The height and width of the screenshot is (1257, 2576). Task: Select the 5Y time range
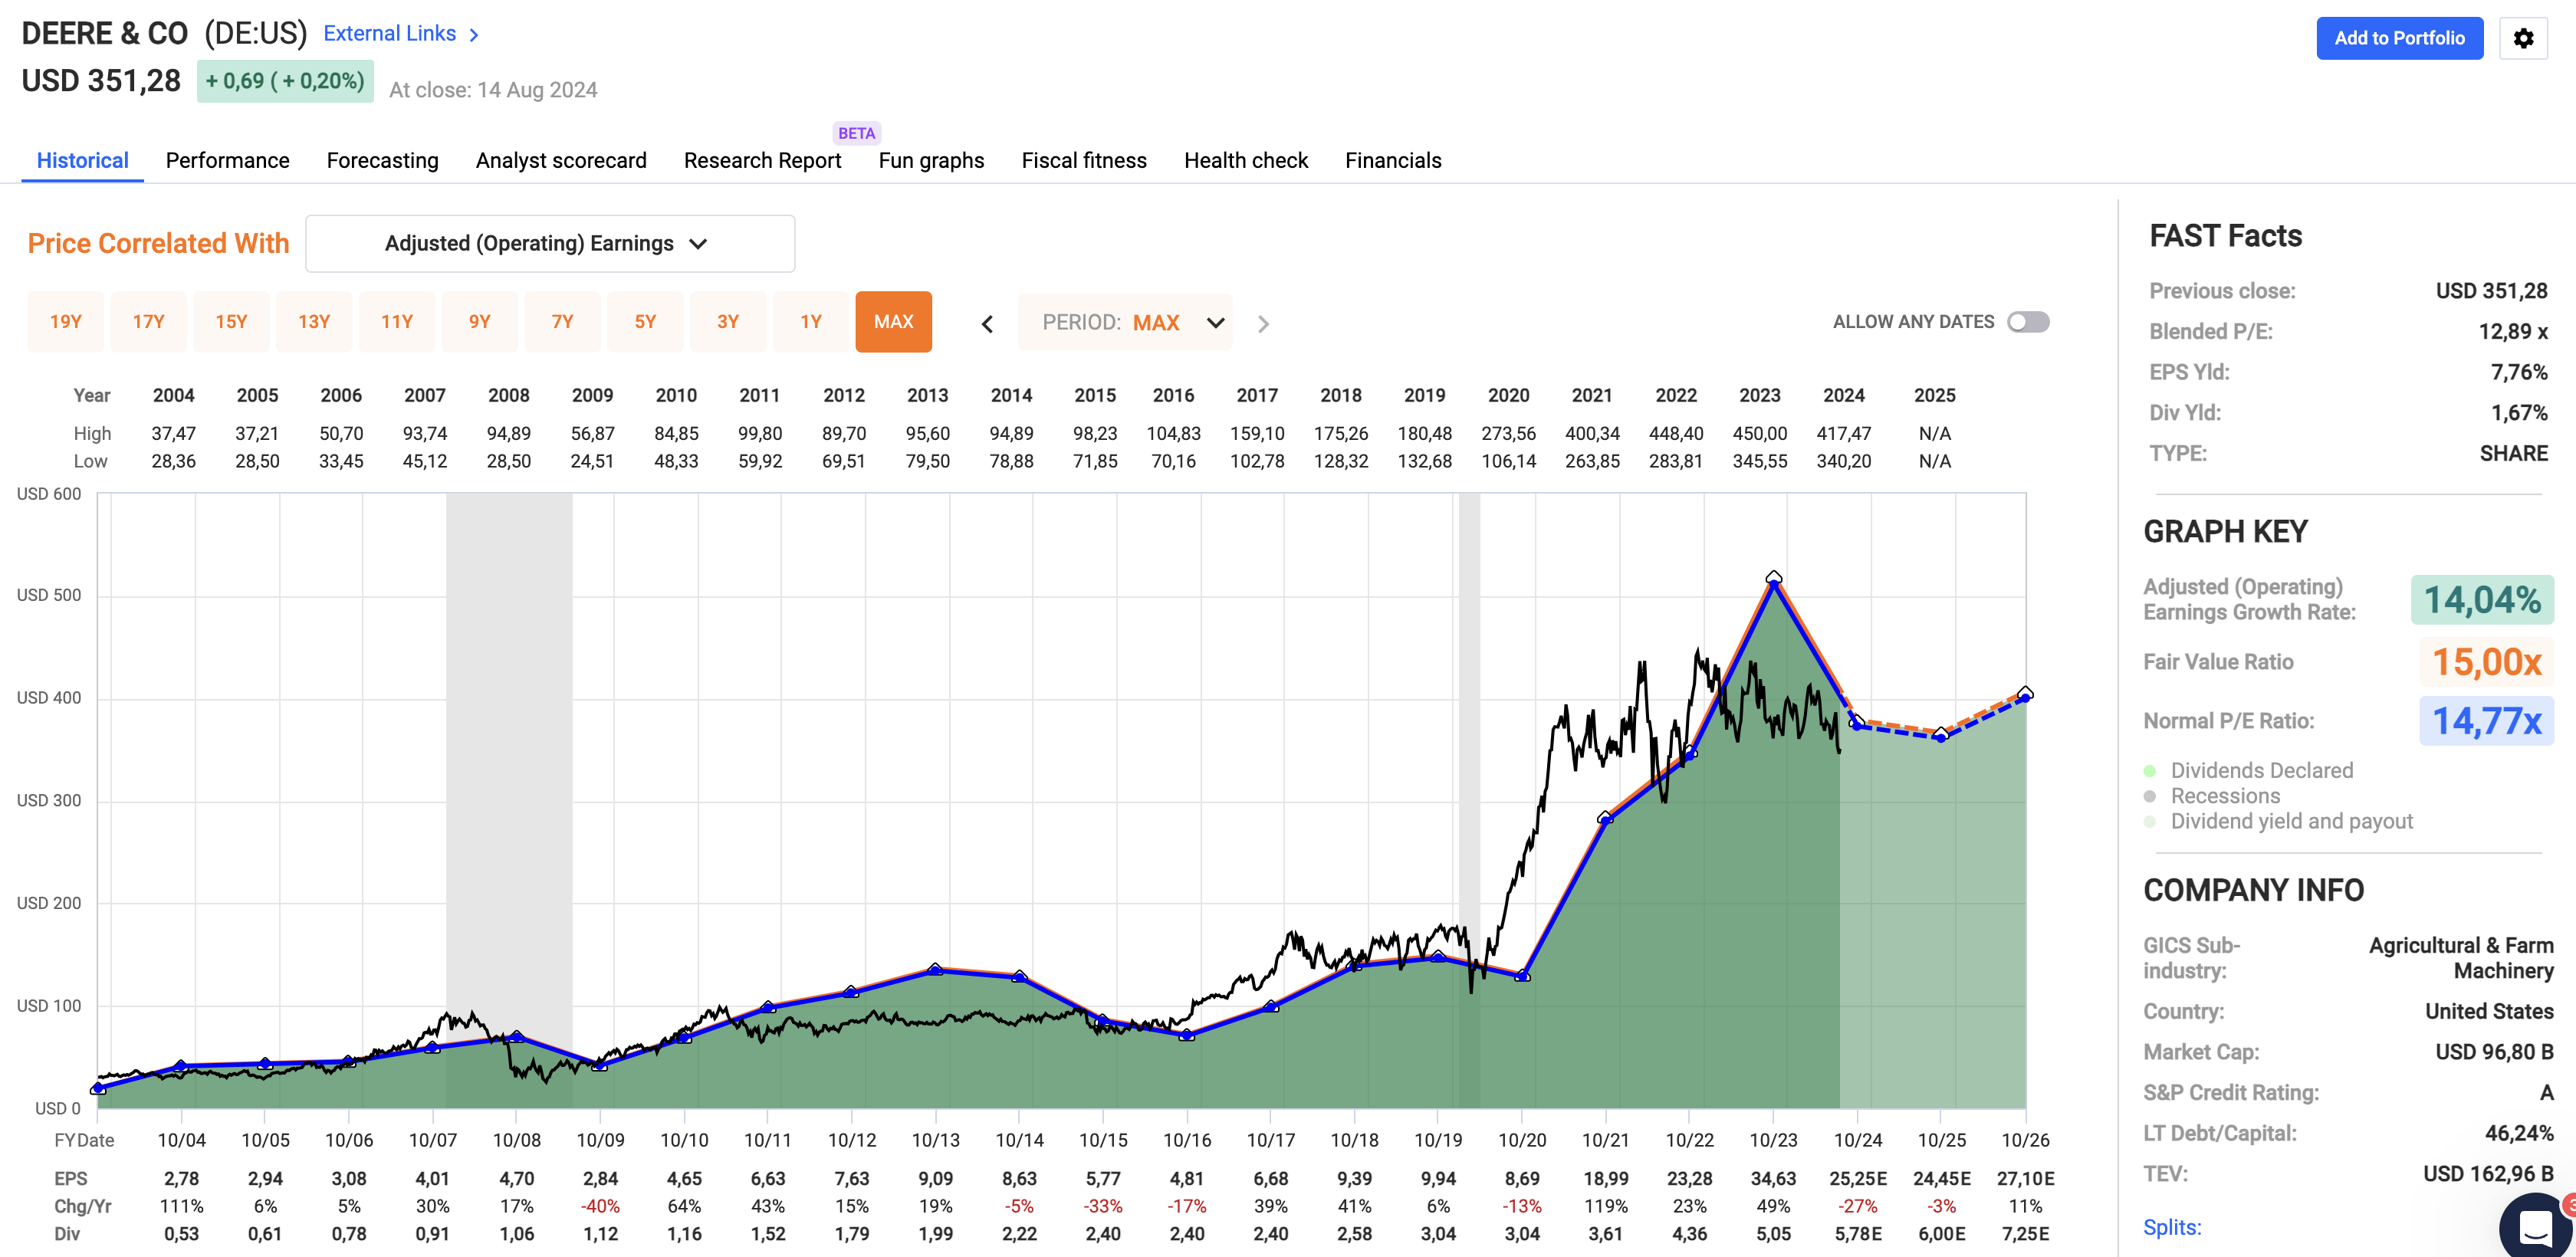[645, 321]
